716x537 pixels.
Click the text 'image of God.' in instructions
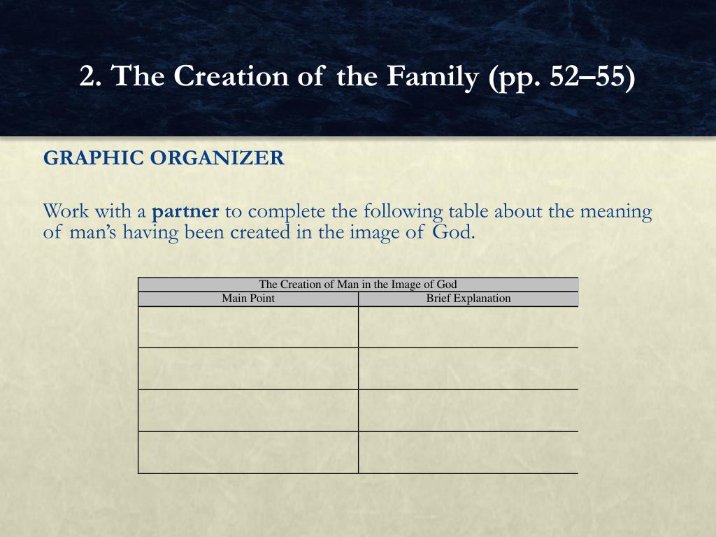(x=413, y=233)
